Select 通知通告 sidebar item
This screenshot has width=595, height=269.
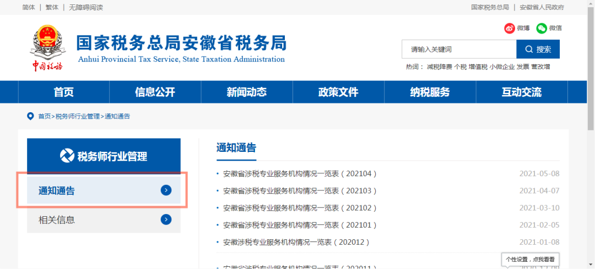(x=104, y=190)
